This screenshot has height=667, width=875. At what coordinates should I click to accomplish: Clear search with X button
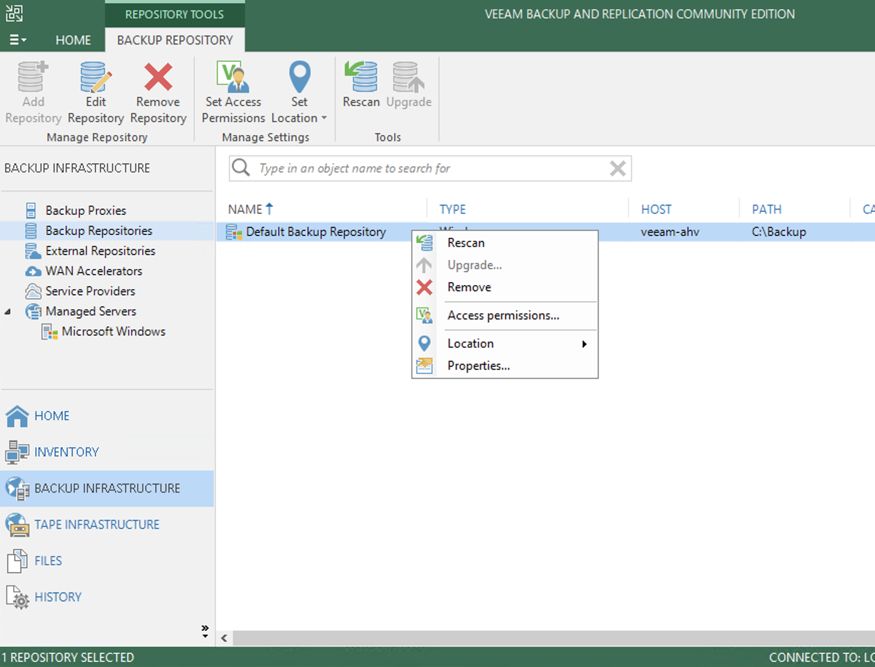tap(617, 168)
